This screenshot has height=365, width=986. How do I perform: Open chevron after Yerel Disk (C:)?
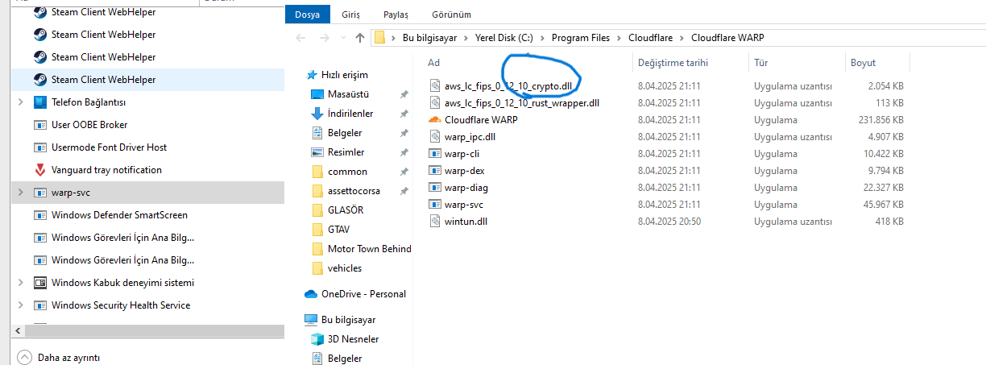tap(545, 38)
